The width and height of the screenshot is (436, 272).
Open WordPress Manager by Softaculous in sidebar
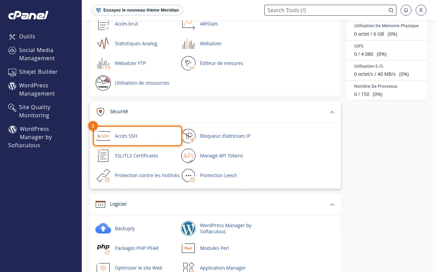(x=30, y=137)
